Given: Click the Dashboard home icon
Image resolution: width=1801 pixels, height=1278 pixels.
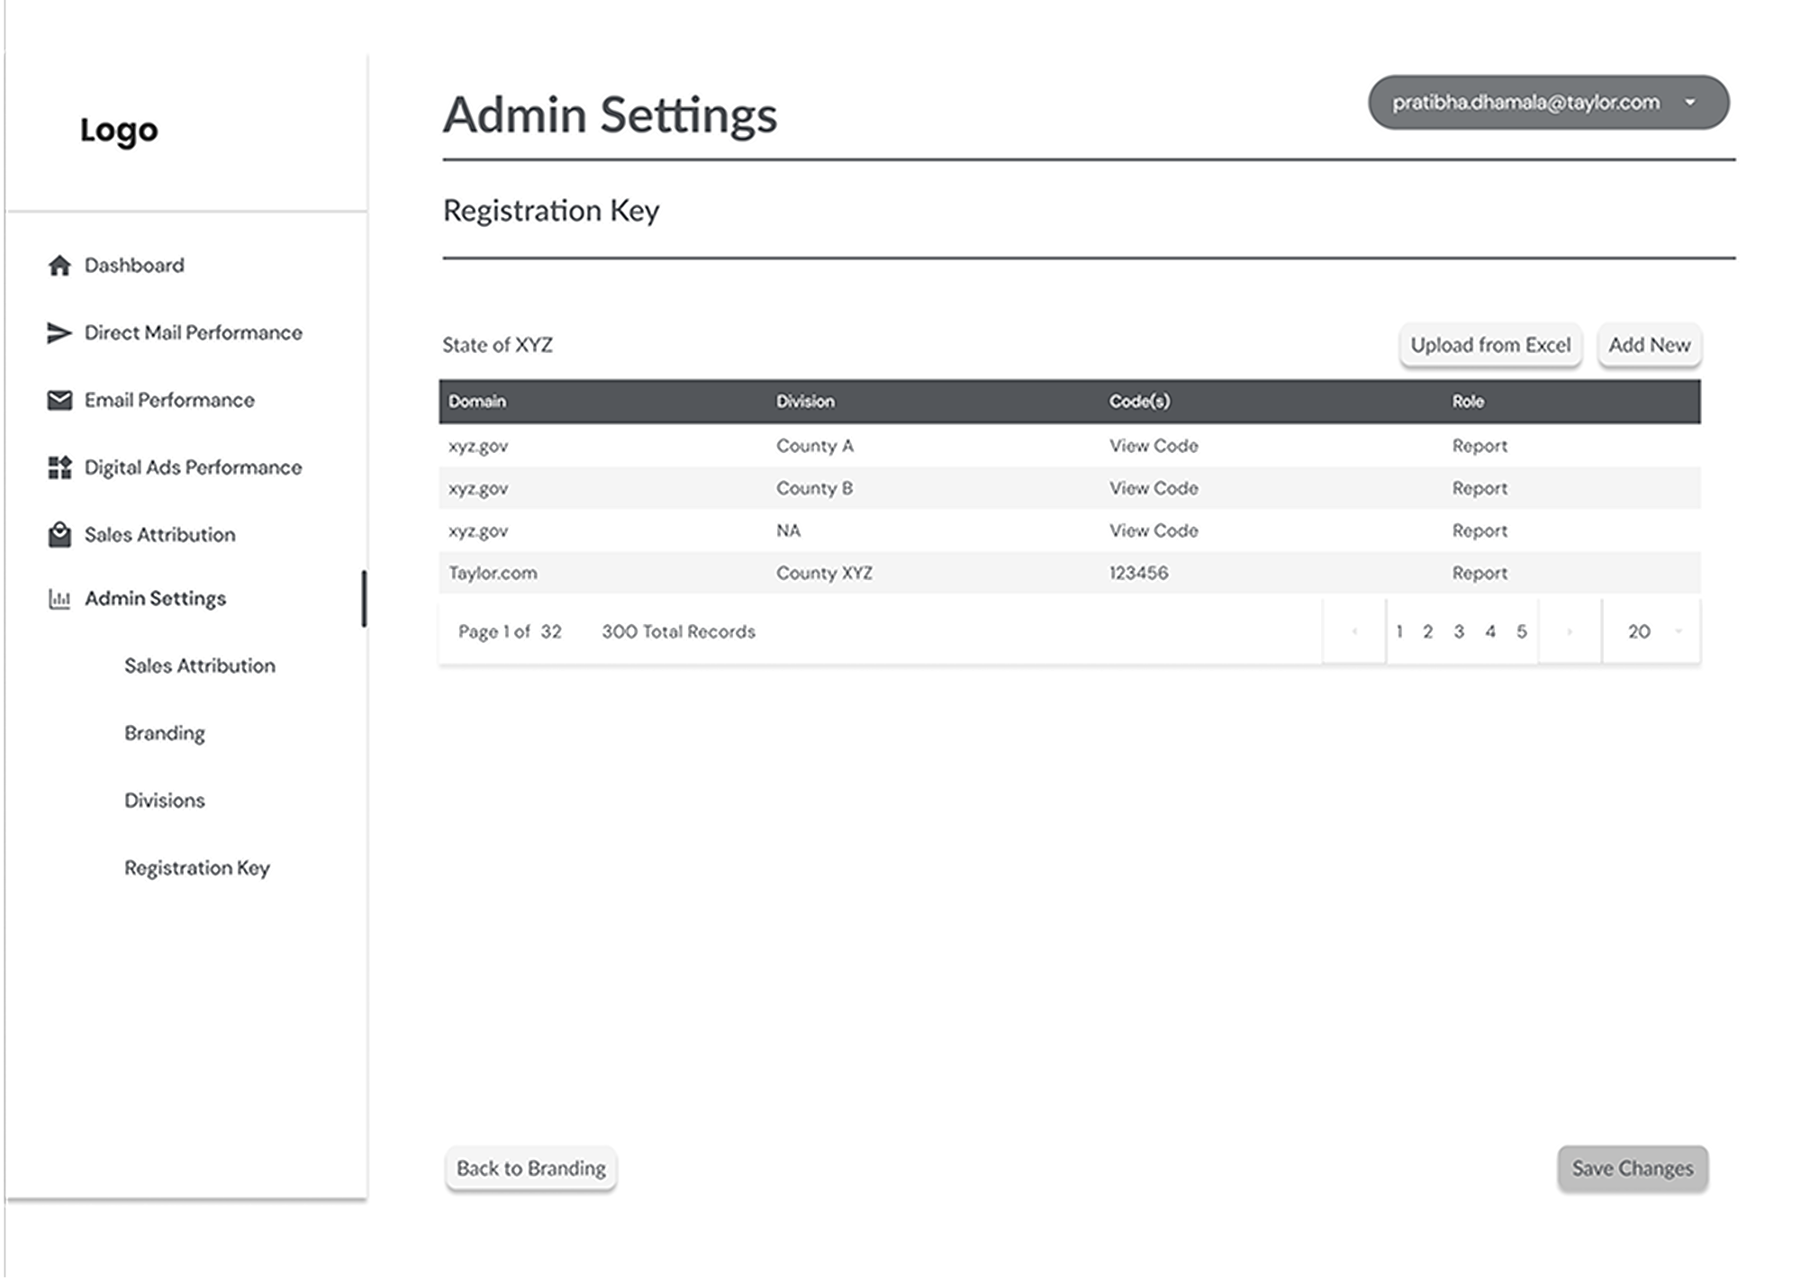Looking at the screenshot, I should [59, 266].
